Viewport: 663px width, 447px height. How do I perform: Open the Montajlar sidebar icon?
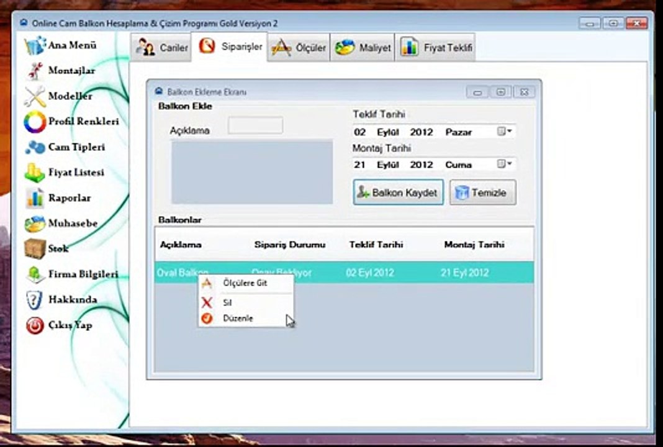(35, 71)
